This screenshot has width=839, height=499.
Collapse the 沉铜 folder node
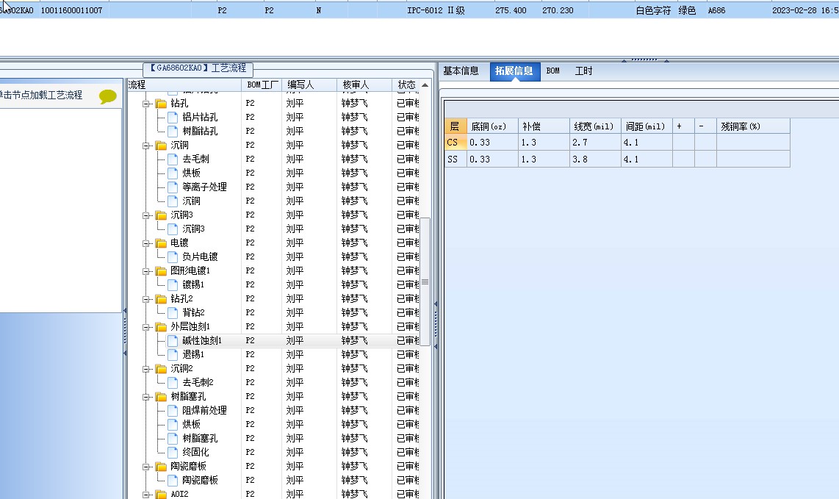click(x=145, y=146)
